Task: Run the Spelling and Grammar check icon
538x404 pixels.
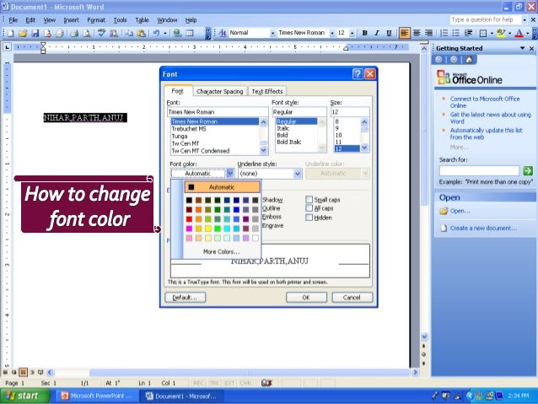Action: pos(101,33)
